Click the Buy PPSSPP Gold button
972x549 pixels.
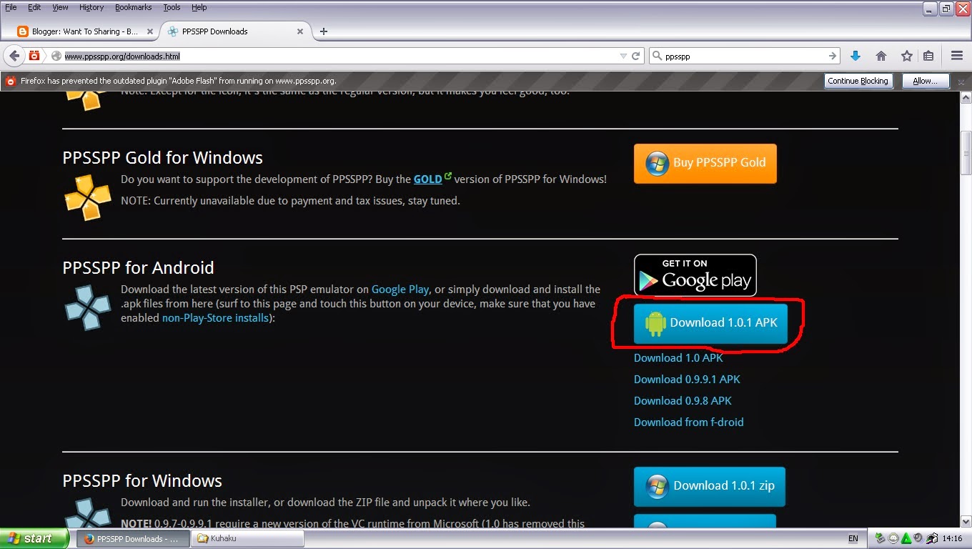pyautogui.click(x=705, y=163)
